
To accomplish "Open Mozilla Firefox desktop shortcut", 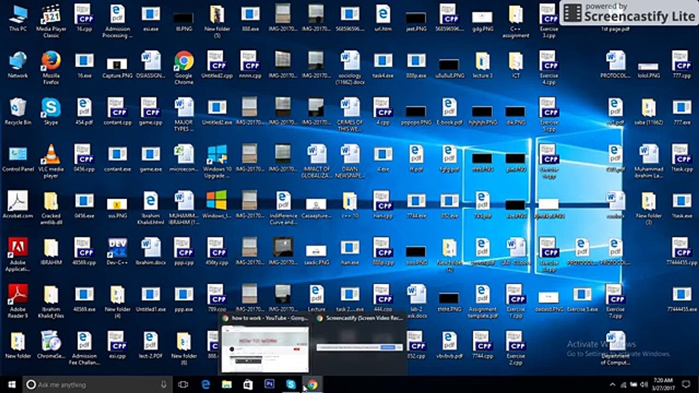I will [51, 62].
